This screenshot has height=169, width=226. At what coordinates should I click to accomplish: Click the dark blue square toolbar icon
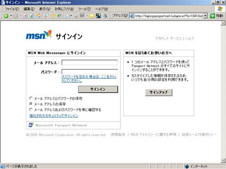point(98,15)
